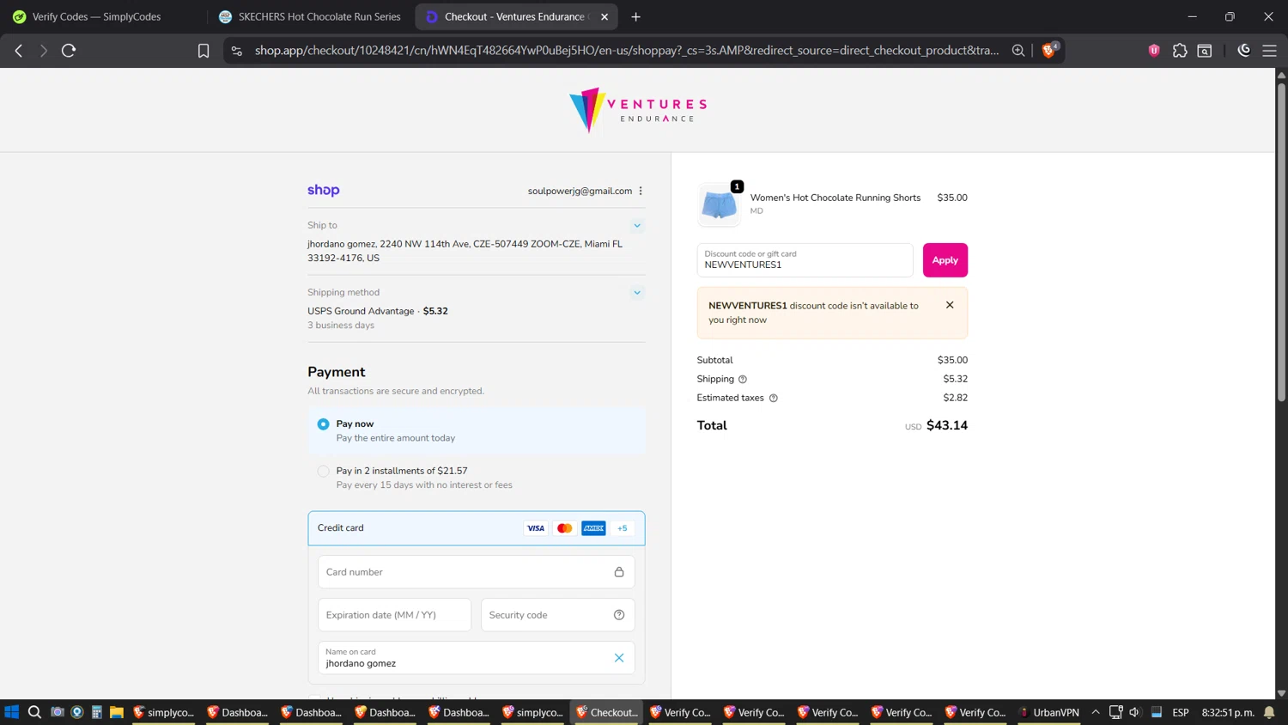The height and width of the screenshot is (725, 1288).
Task: Click the Ventures Endurance logo
Action: coord(638,110)
